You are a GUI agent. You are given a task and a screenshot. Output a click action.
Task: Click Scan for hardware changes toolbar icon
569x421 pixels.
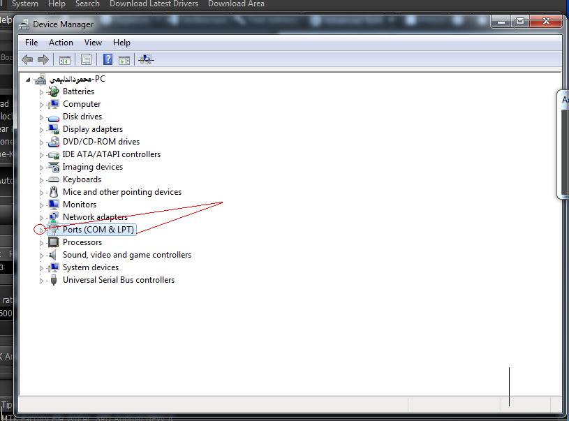(146, 59)
